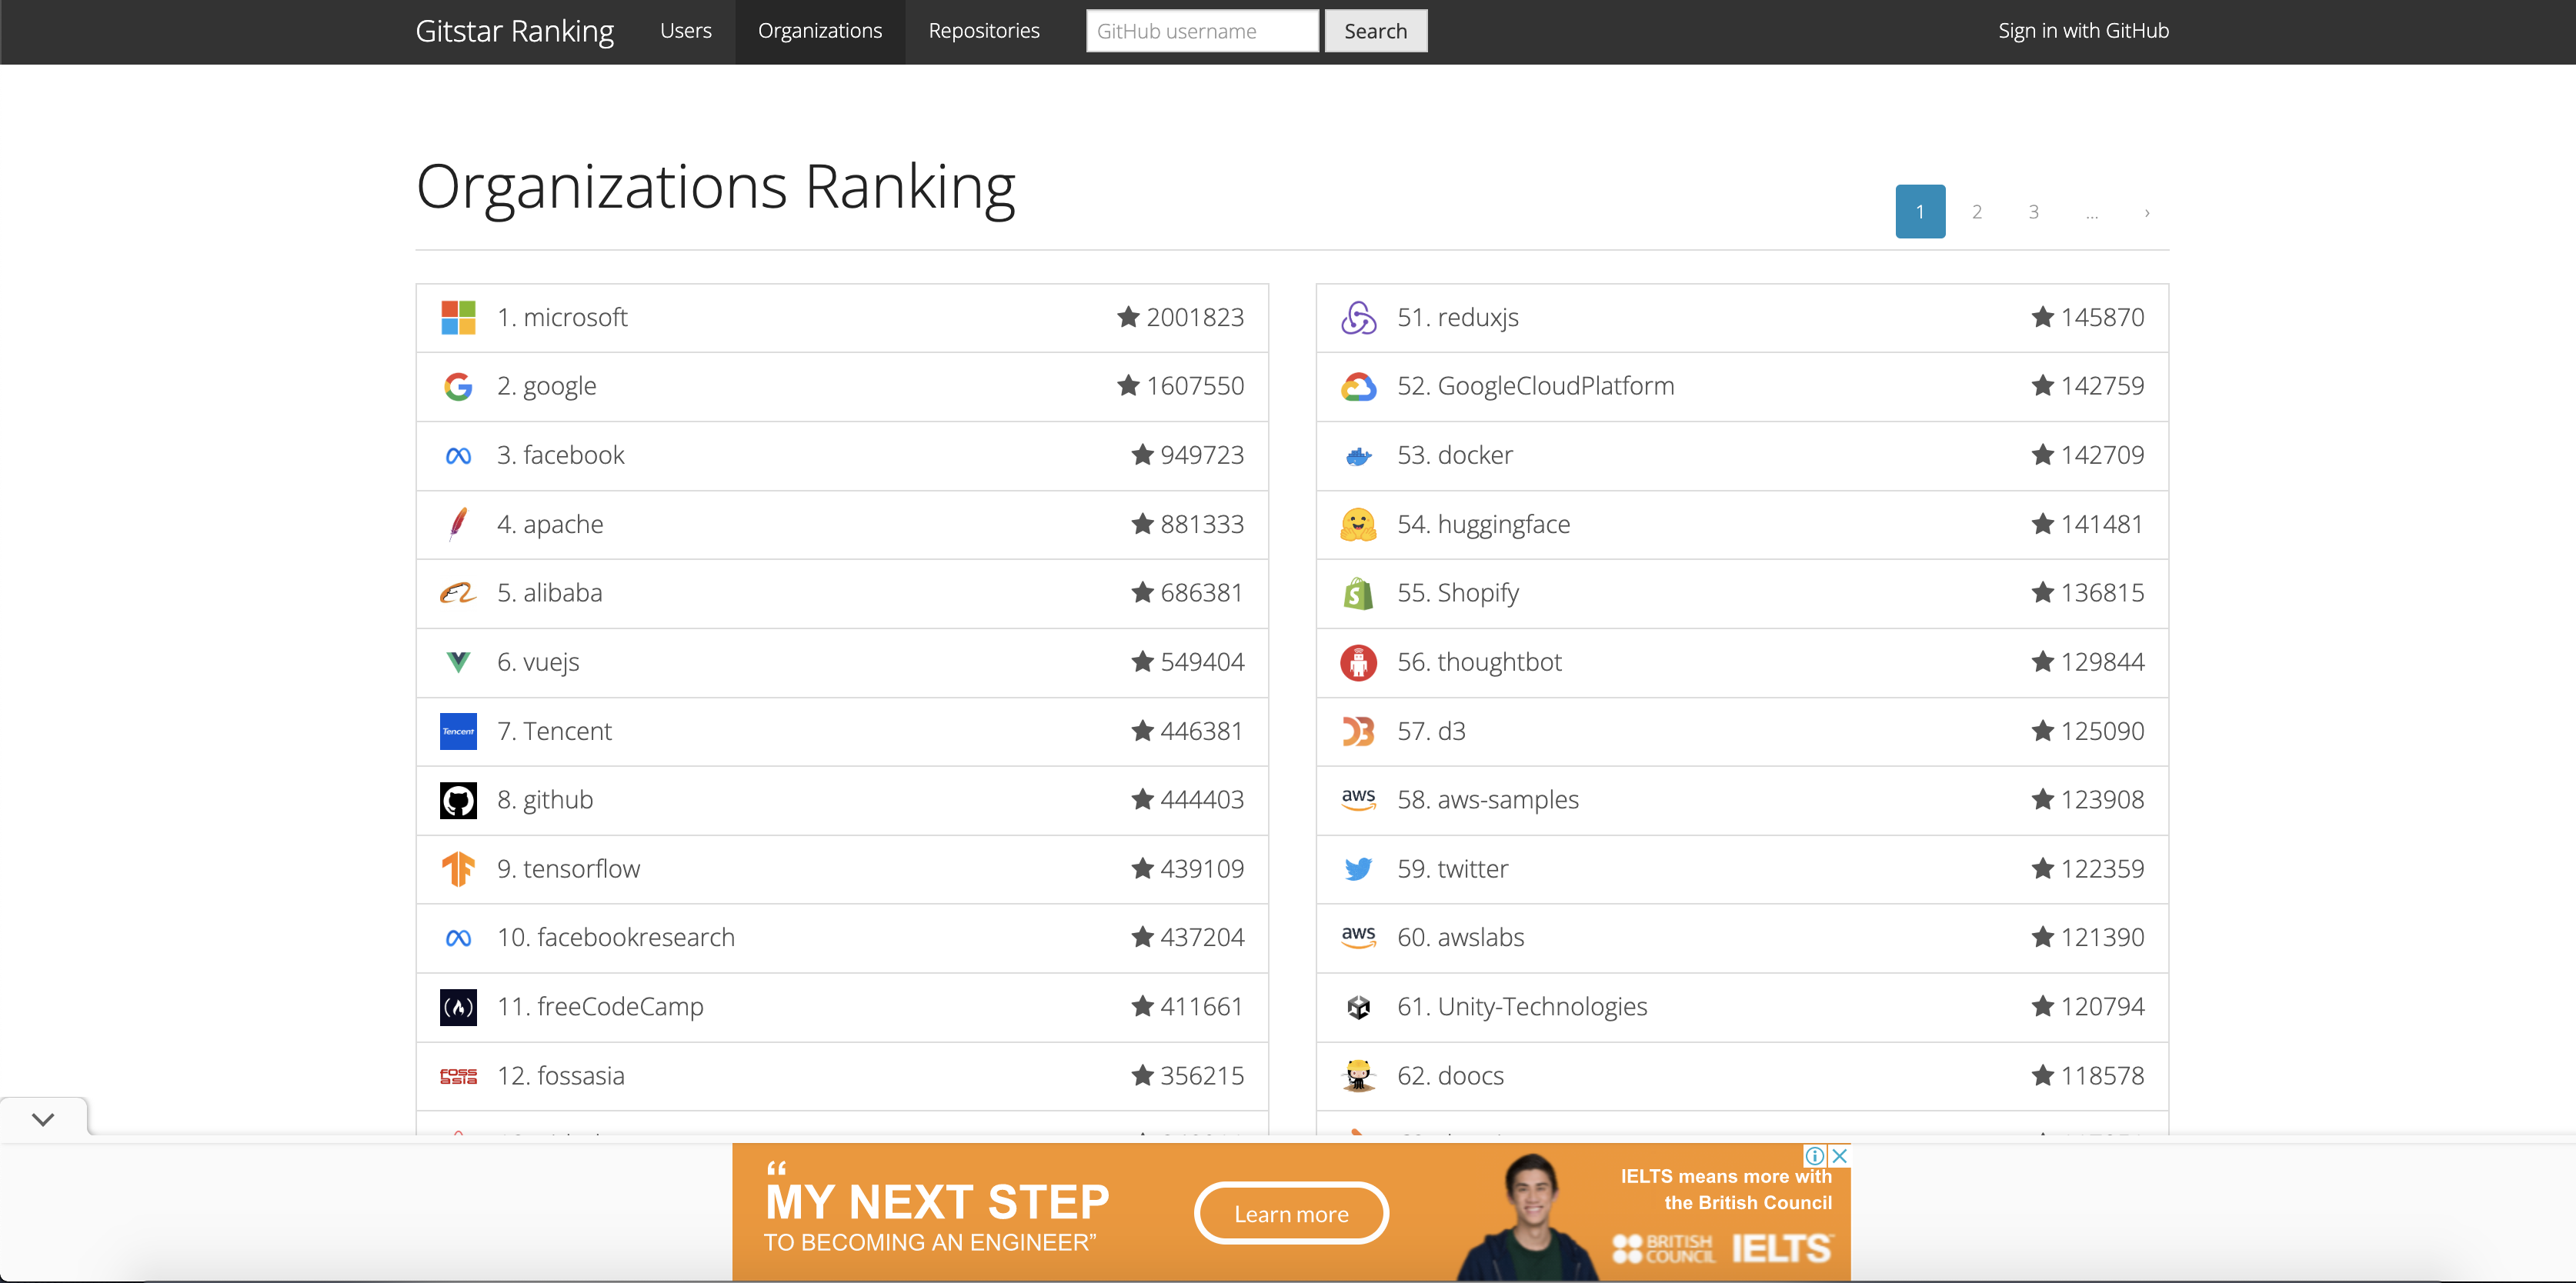Focus the GitHub username input field
This screenshot has width=2576, height=1283.
pyautogui.click(x=1202, y=31)
